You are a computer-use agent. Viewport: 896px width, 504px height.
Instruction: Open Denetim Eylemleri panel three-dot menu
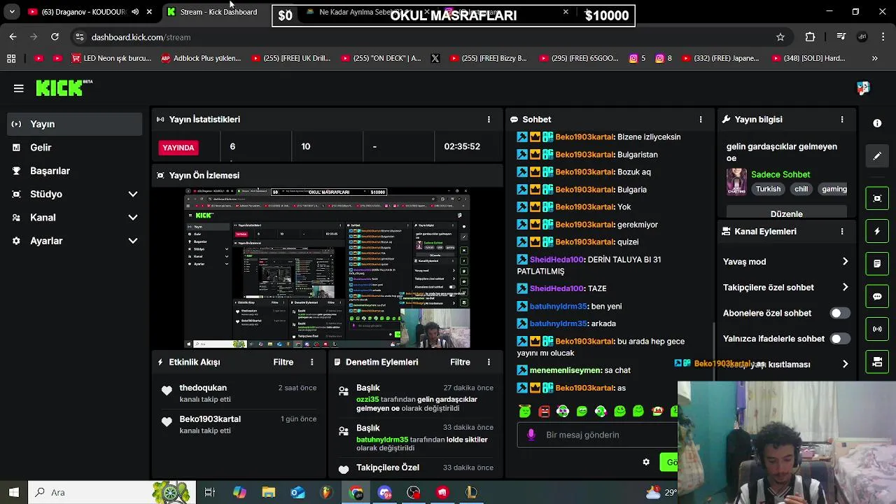coord(489,363)
